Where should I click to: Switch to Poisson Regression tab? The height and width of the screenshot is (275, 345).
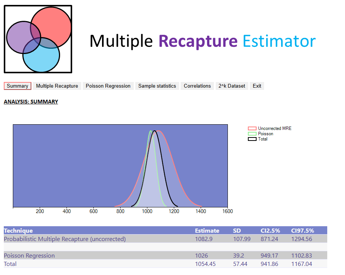pyautogui.click(x=108, y=86)
